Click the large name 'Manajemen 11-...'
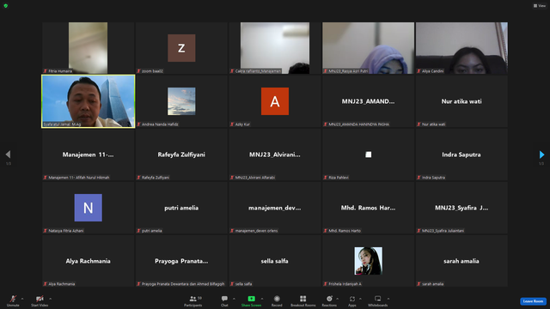Image resolution: width=550 pixels, height=309 pixels. (88, 154)
